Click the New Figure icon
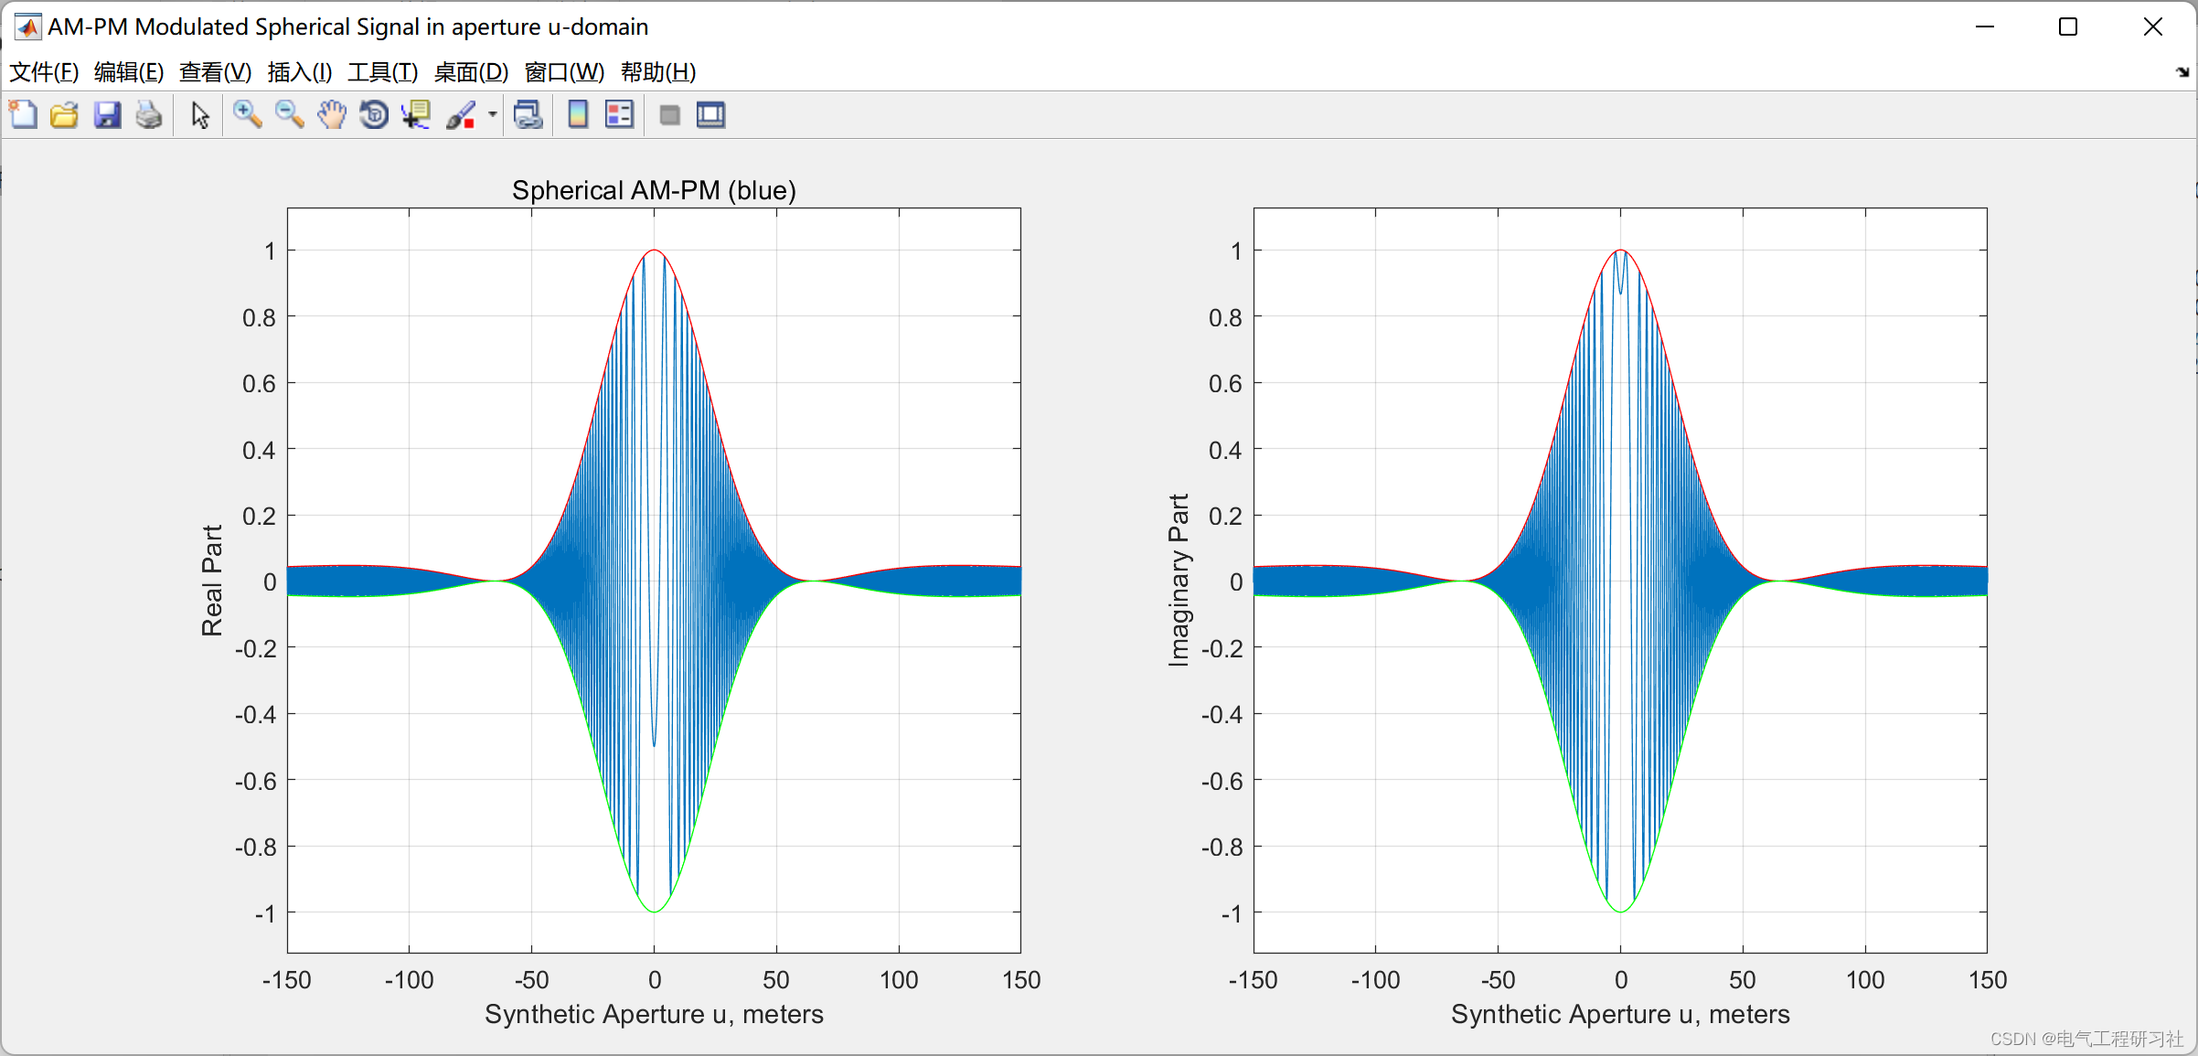The height and width of the screenshot is (1056, 2198). pos(23,115)
